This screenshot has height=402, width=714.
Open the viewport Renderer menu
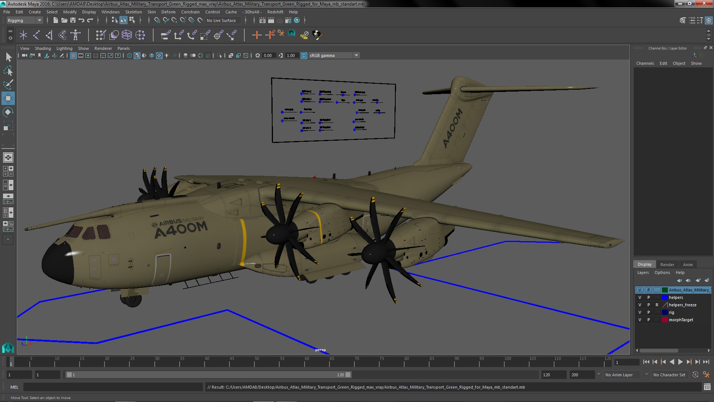click(103, 48)
